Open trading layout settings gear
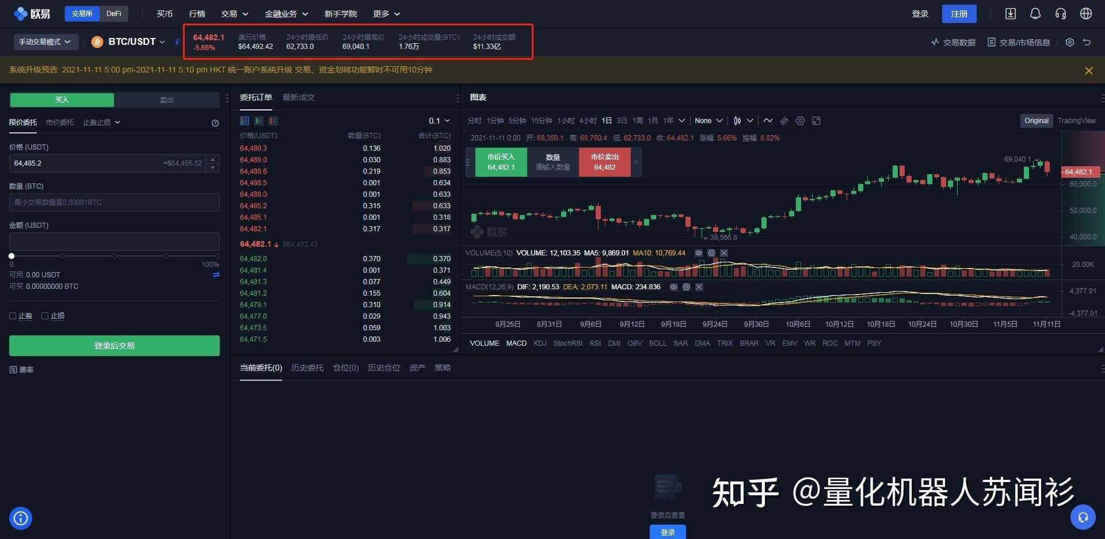Screen dimensions: 1105x539 pyautogui.click(x=1069, y=42)
